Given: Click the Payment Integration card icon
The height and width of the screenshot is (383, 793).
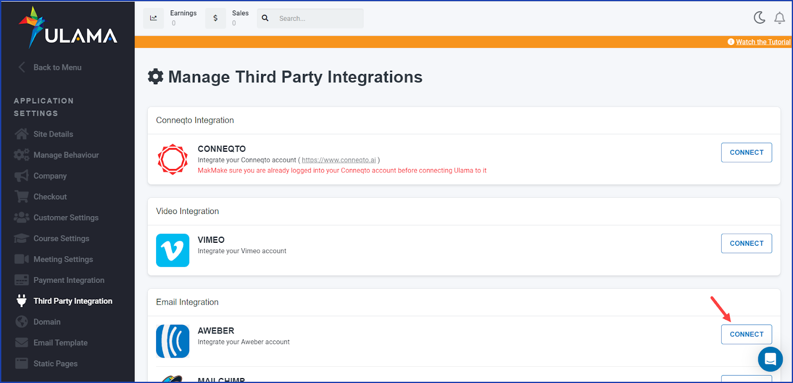Looking at the screenshot, I should [21, 280].
